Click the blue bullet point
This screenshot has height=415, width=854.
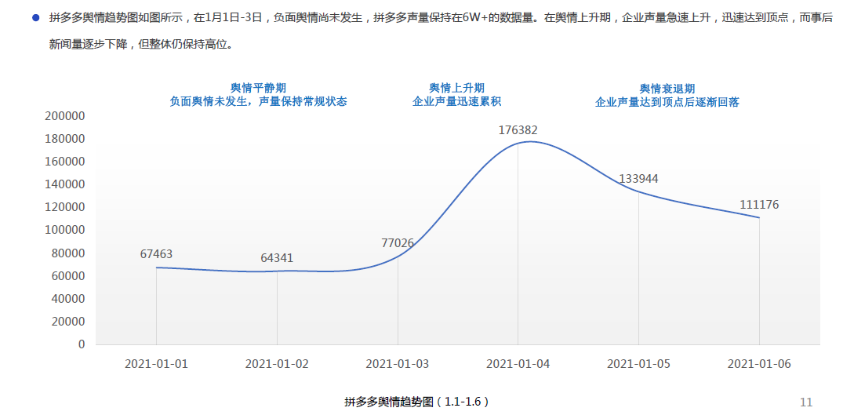point(36,17)
